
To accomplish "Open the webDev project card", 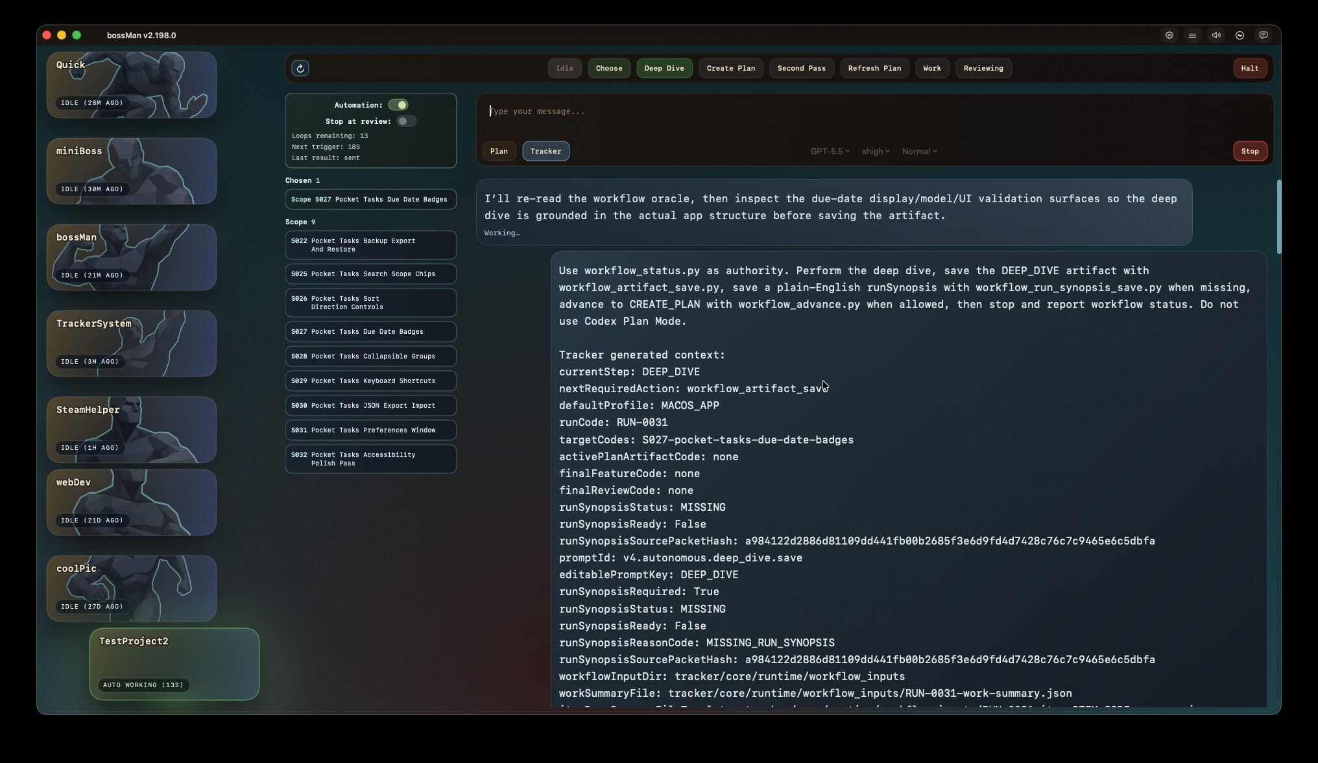I will (x=131, y=502).
